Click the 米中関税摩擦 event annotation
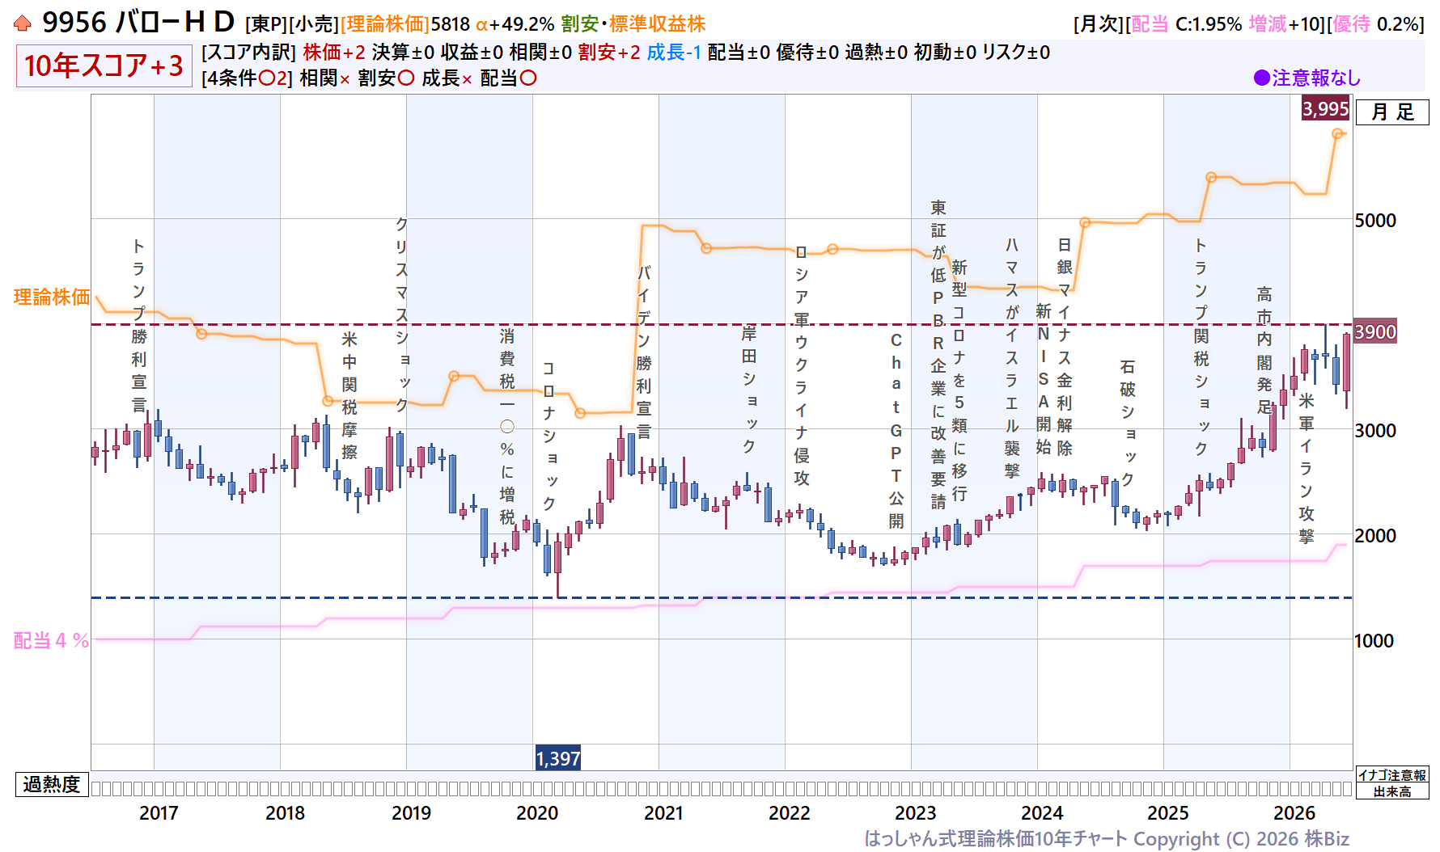This screenshot has height=852, width=1440. (349, 395)
